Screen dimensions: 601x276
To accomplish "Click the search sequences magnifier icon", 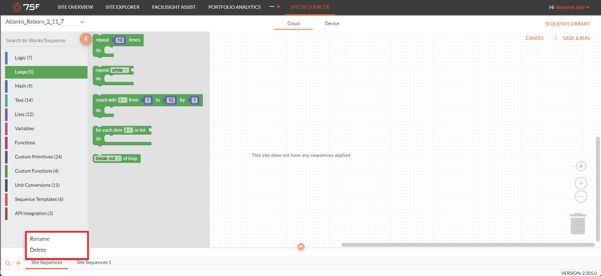I will click(x=8, y=263).
